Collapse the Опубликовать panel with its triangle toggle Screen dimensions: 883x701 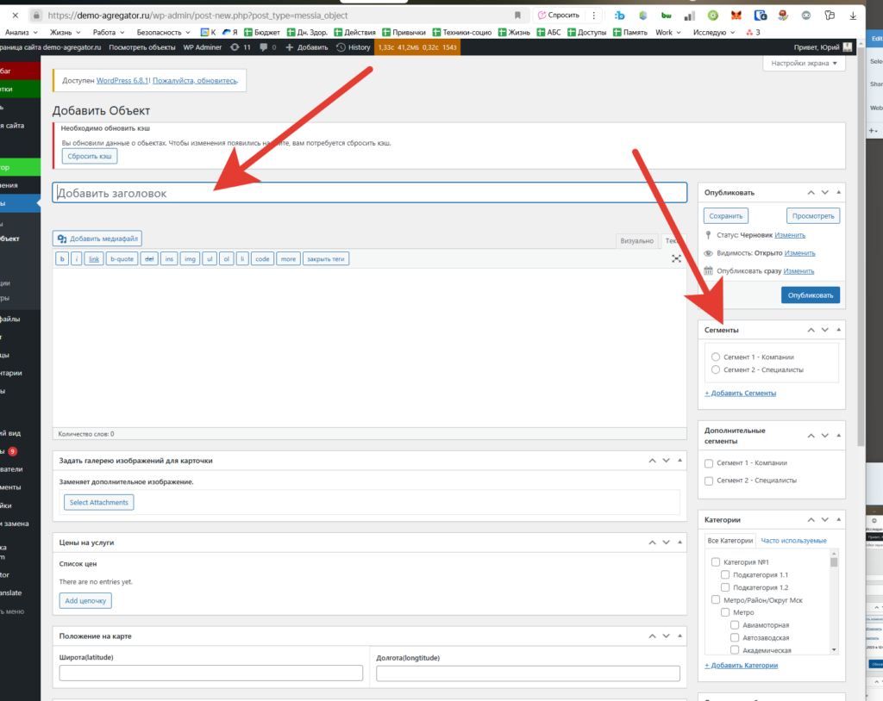[x=840, y=193]
